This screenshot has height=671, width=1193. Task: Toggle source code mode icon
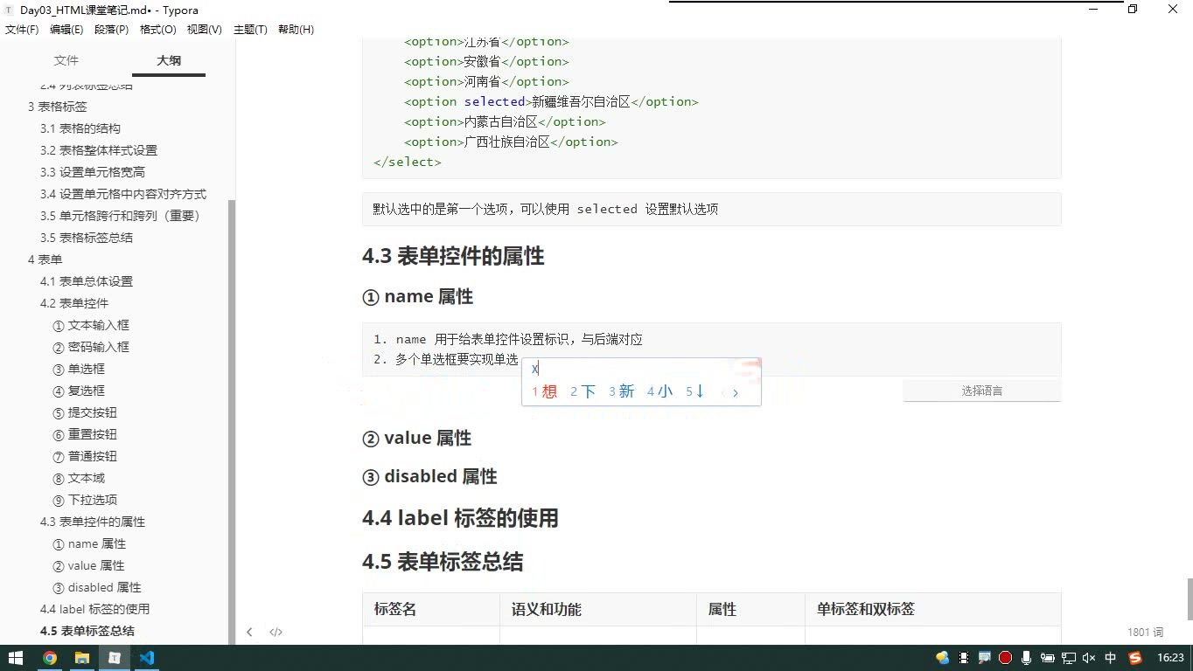tap(276, 632)
